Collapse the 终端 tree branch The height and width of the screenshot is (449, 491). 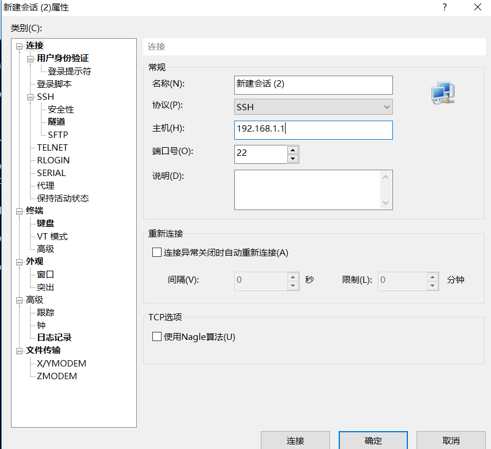tap(20, 211)
